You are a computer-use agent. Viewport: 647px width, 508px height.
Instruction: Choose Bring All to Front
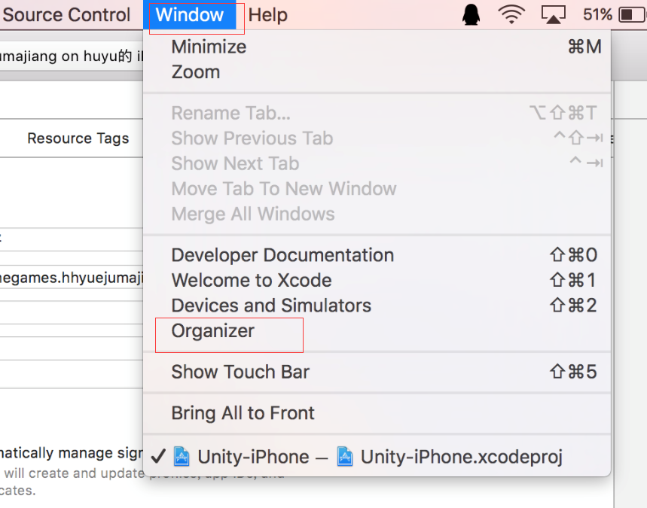(243, 413)
